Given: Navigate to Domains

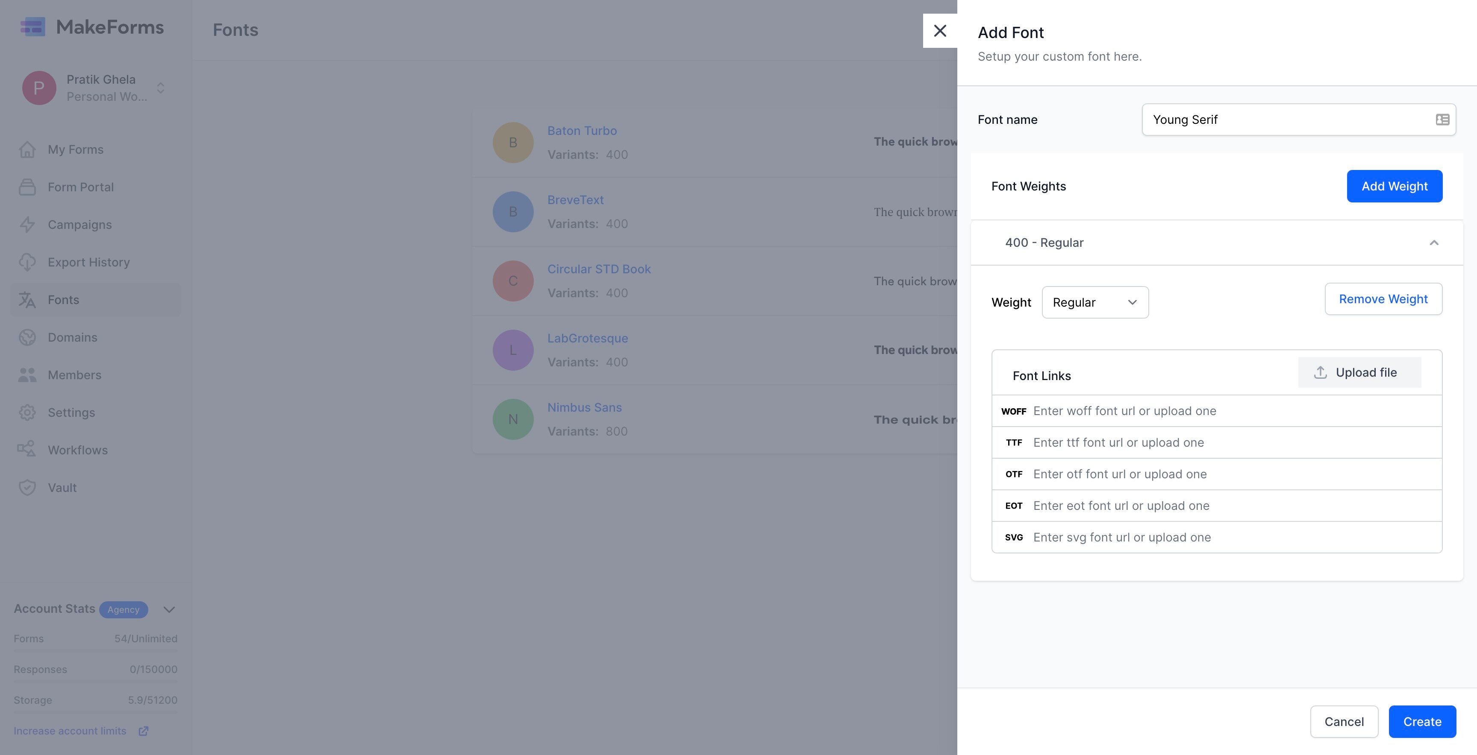Looking at the screenshot, I should pyautogui.click(x=95, y=337).
